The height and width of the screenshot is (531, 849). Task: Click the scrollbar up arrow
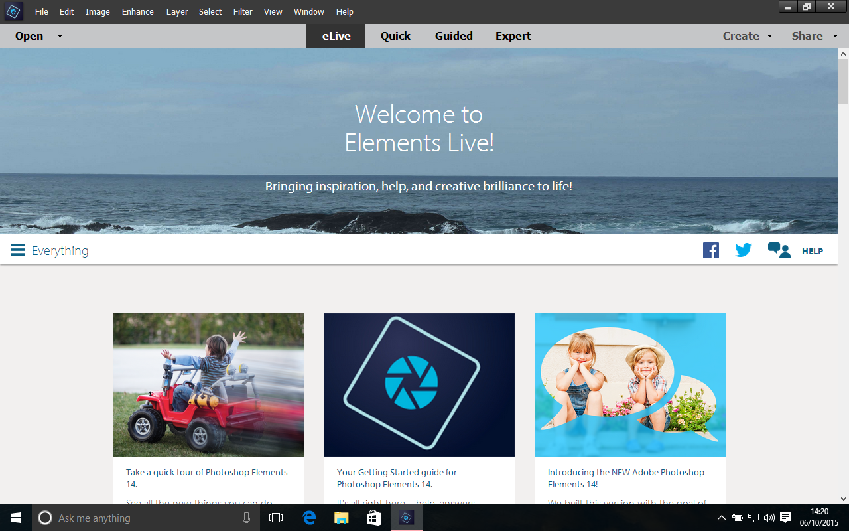pyautogui.click(x=843, y=53)
